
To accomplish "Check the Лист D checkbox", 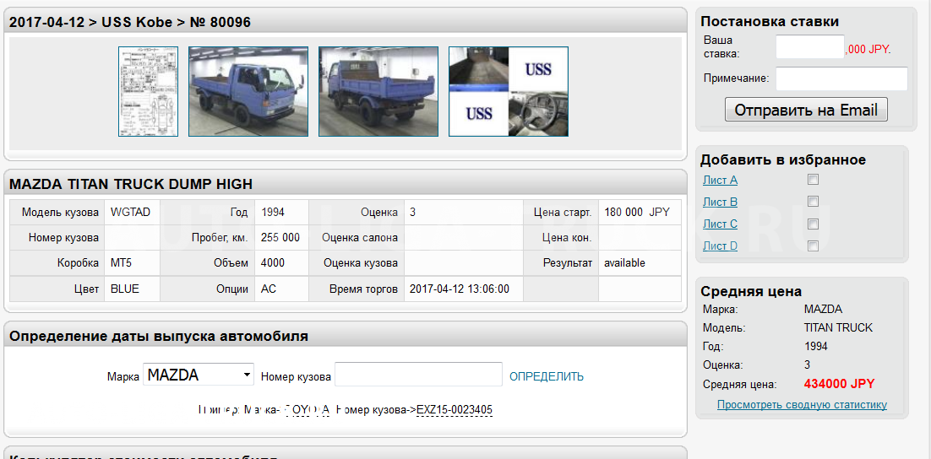I will [814, 246].
